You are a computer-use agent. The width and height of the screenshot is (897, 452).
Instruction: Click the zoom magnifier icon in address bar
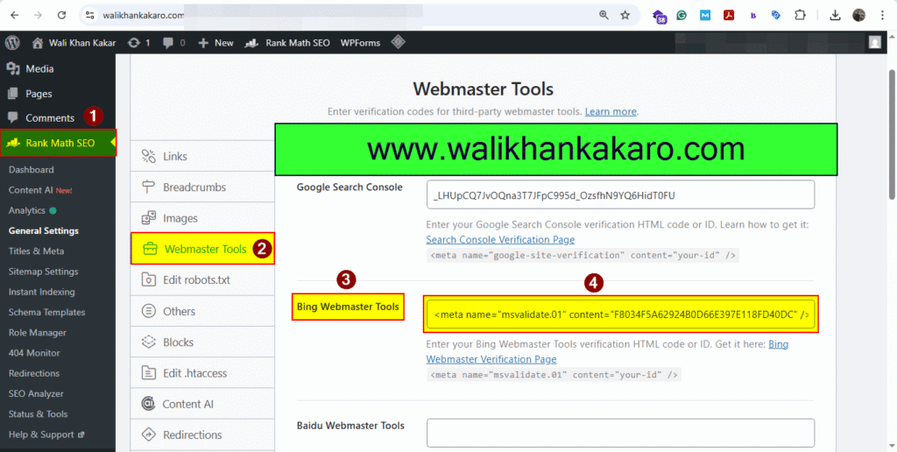[x=604, y=16]
